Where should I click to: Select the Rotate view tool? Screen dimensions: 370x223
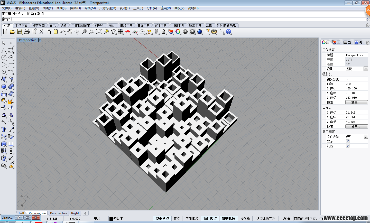77,32
